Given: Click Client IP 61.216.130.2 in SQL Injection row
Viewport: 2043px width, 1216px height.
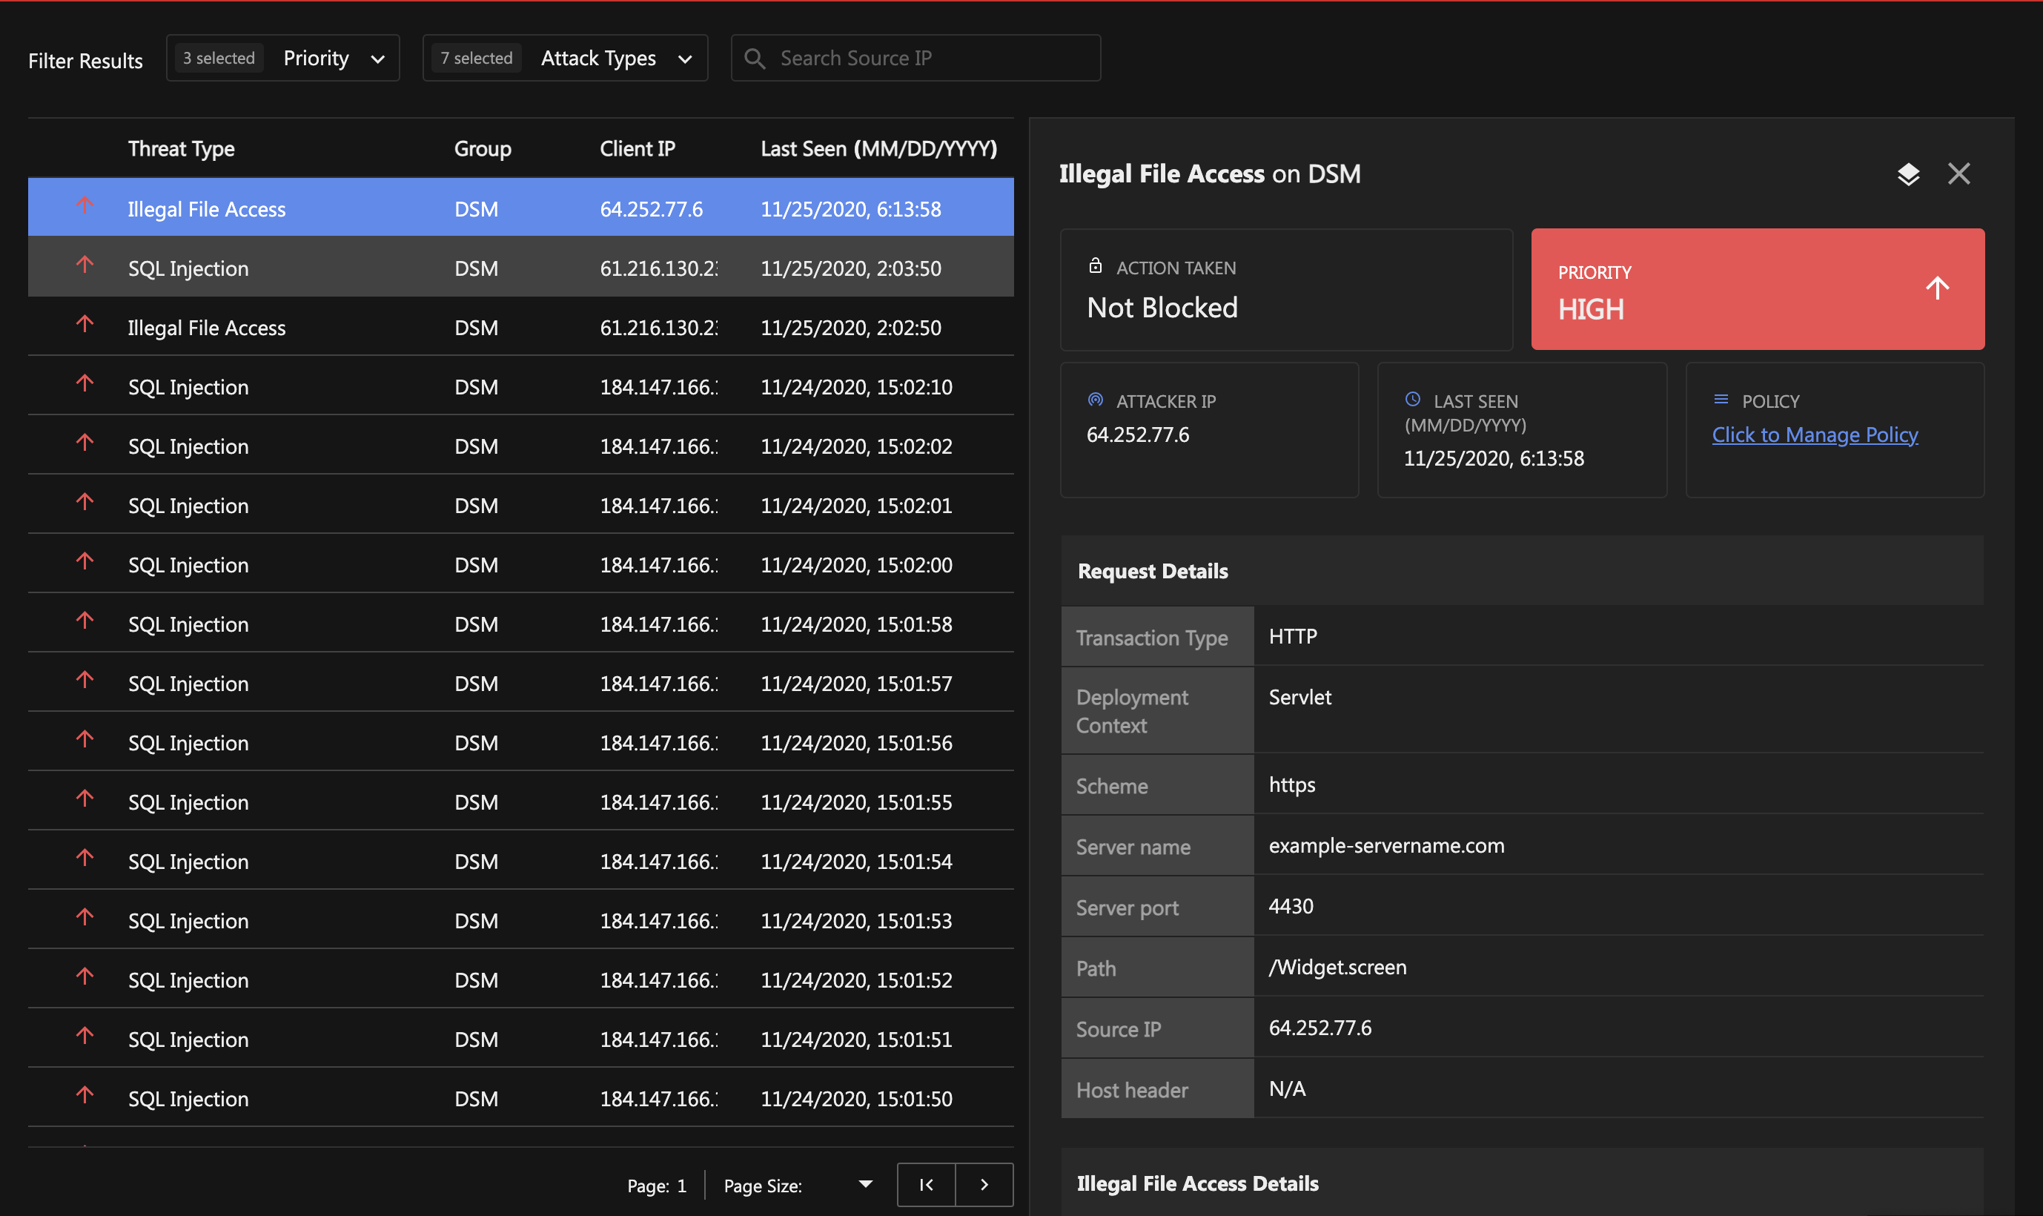Looking at the screenshot, I should (x=658, y=268).
